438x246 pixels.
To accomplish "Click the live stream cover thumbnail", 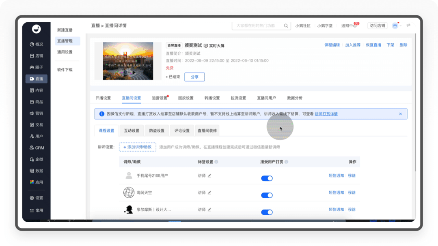I will [128, 61].
